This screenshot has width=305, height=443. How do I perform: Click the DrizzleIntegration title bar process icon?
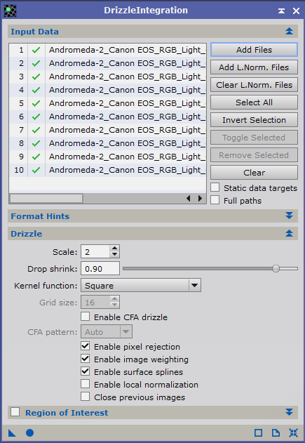10,11
